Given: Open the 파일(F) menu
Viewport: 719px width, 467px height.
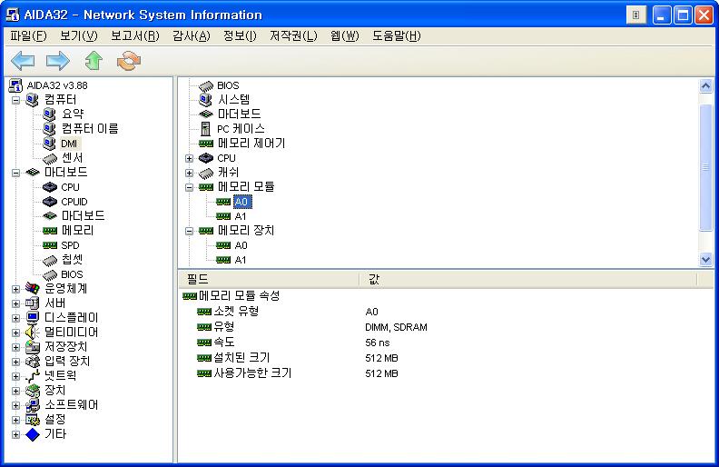Looking at the screenshot, I should point(28,35).
